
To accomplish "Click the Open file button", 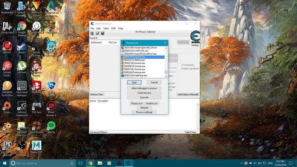I will tap(144, 97).
